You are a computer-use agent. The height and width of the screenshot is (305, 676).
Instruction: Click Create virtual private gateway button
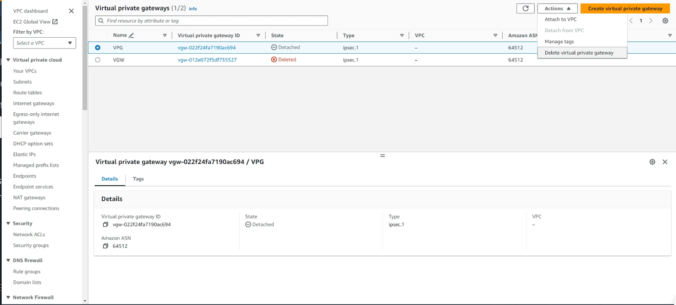pyautogui.click(x=625, y=9)
